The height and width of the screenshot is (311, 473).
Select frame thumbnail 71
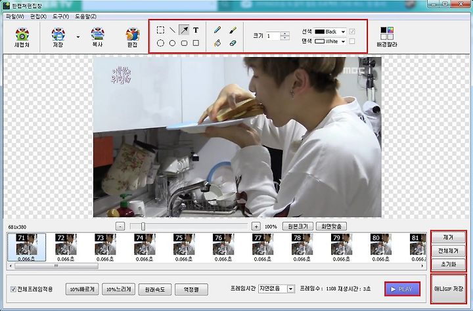(x=26, y=247)
